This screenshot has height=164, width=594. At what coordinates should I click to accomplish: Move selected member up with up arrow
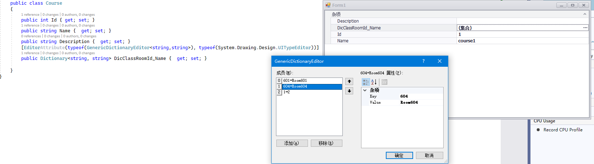click(x=349, y=81)
